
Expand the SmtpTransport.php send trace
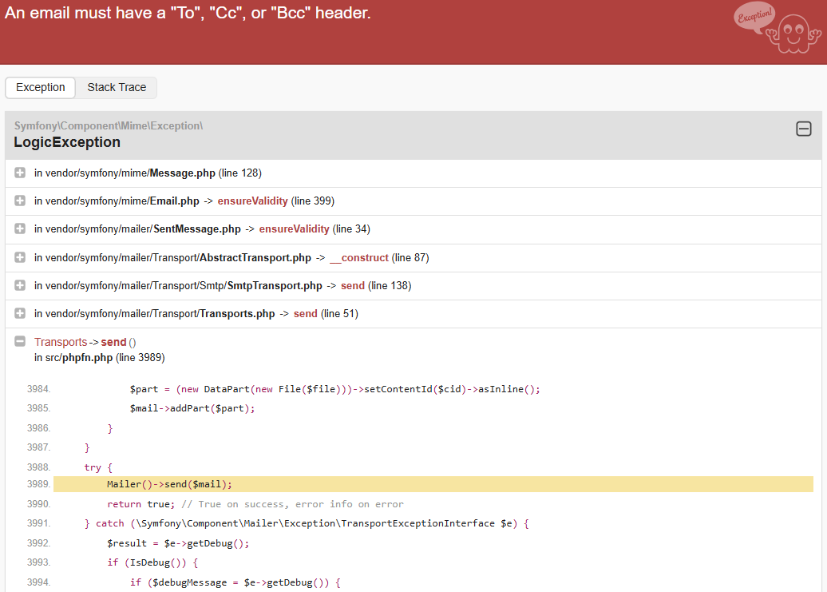20,285
